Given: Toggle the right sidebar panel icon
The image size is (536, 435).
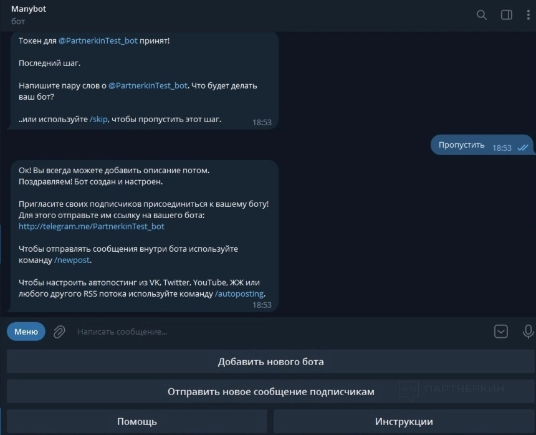Looking at the screenshot, I should pyautogui.click(x=506, y=15).
